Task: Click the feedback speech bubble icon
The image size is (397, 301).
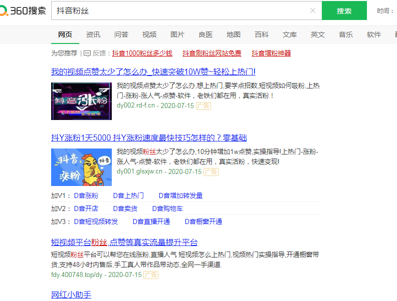Action: [87, 53]
